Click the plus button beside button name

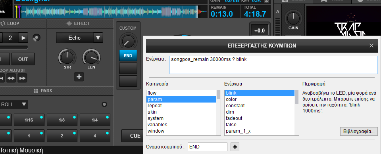pos(235,147)
